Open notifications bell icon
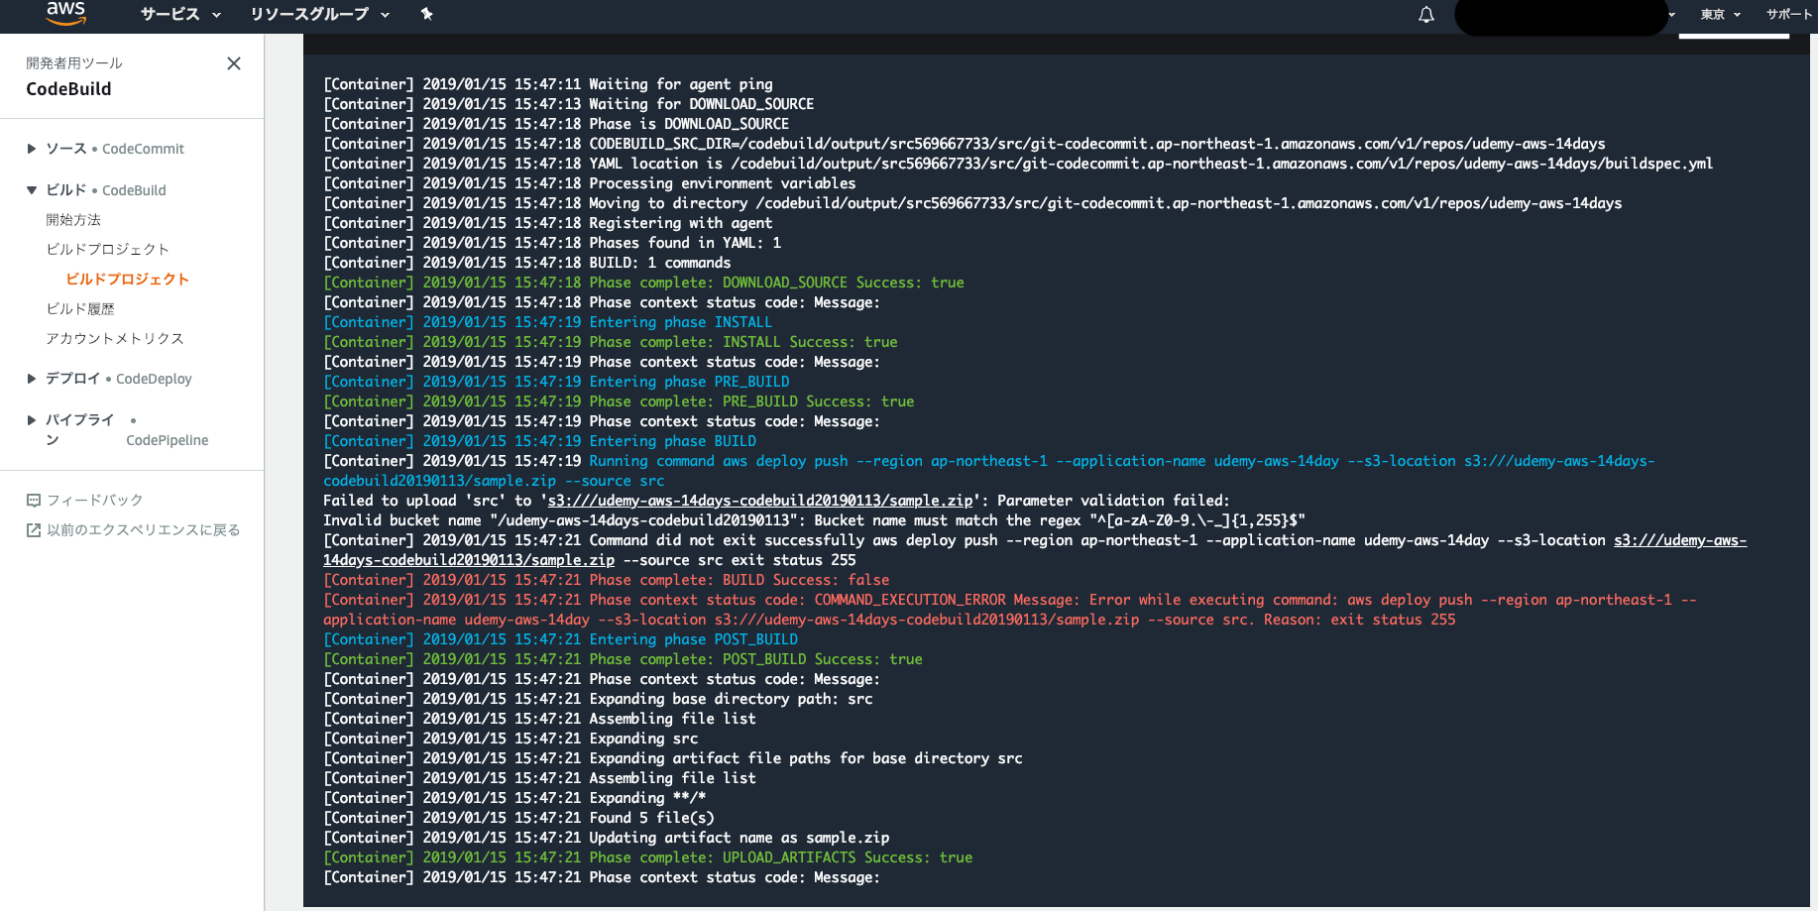 (x=1425, y=15)
